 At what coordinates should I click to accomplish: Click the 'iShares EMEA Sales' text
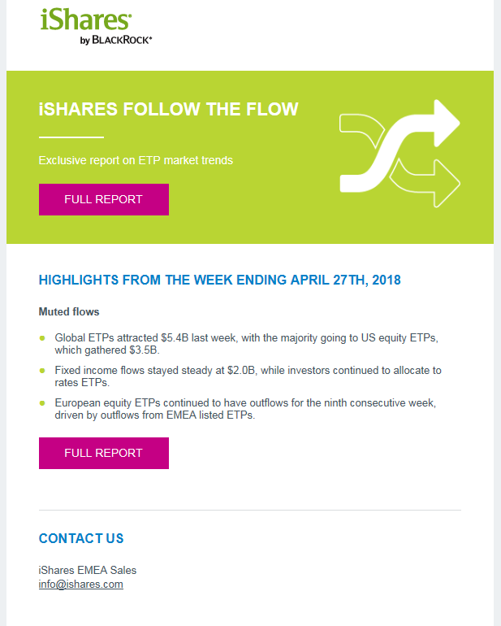88,570
